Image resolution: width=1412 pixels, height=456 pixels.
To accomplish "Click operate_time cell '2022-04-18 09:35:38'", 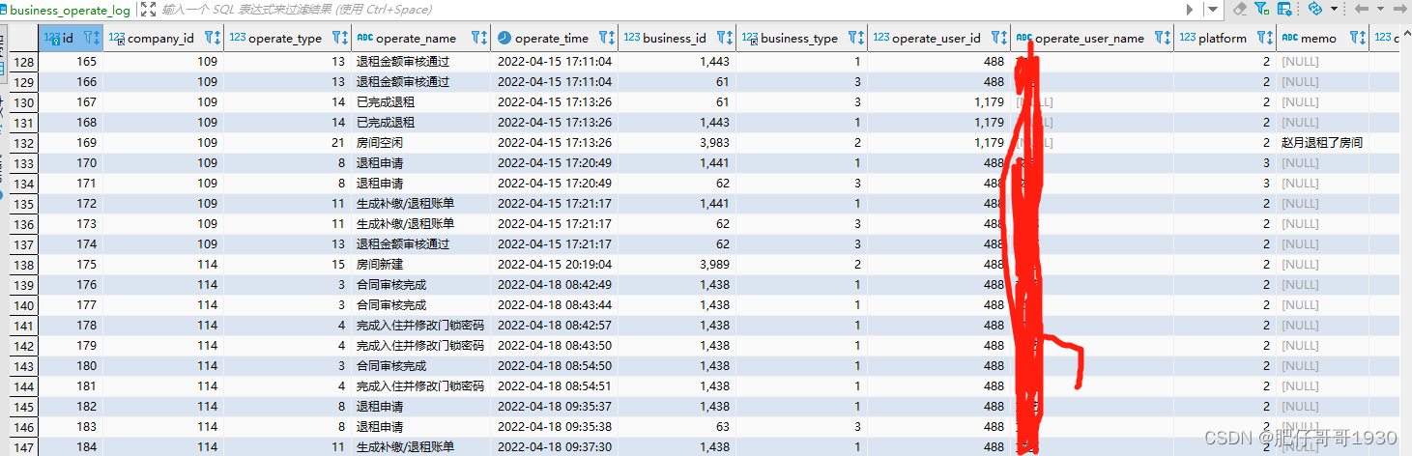I will coord(554,427).
